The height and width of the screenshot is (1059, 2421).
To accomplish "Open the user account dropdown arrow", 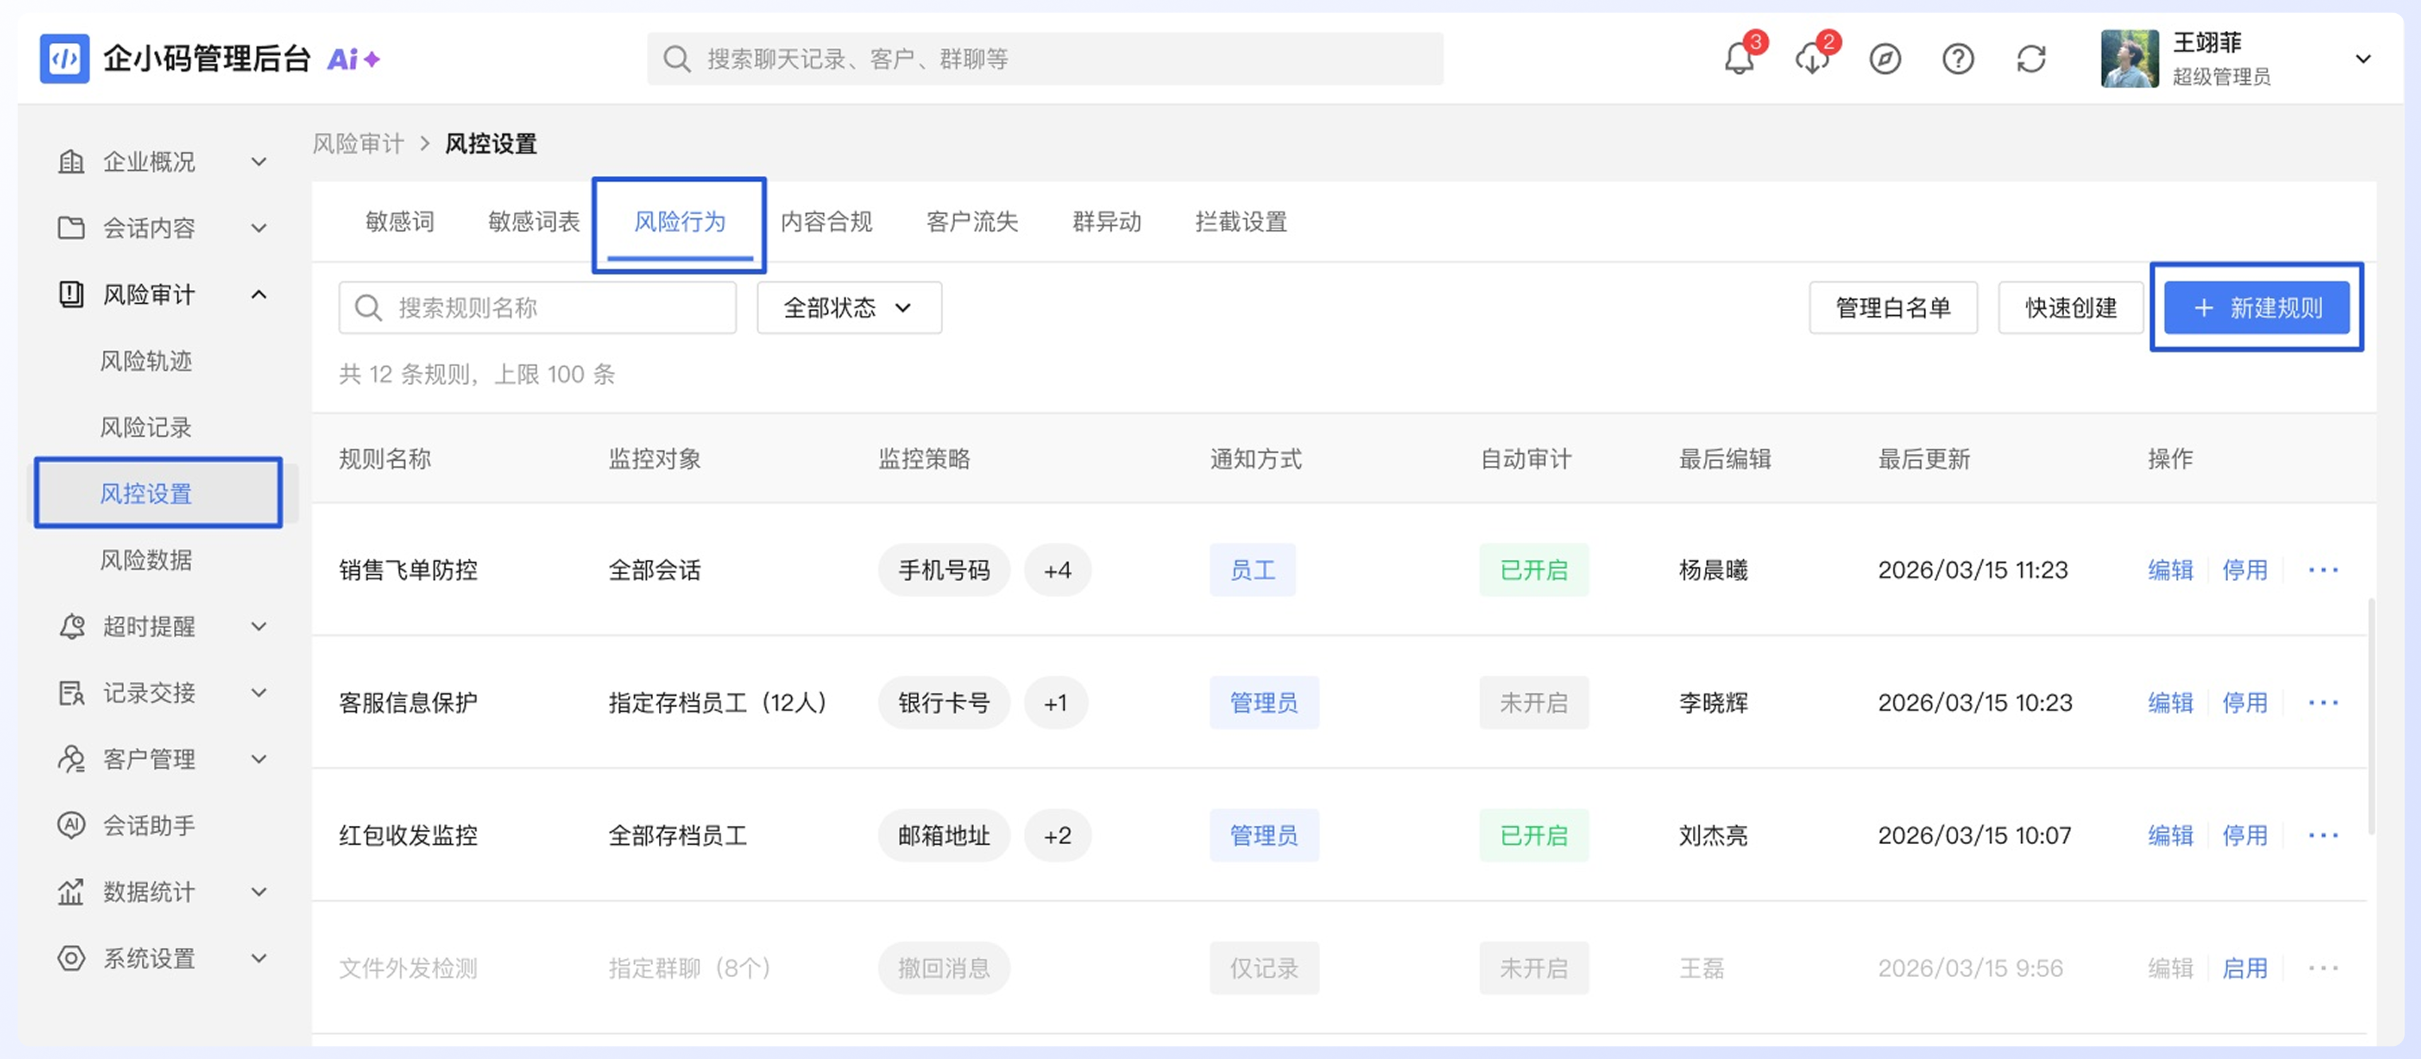I will 2363,59.
